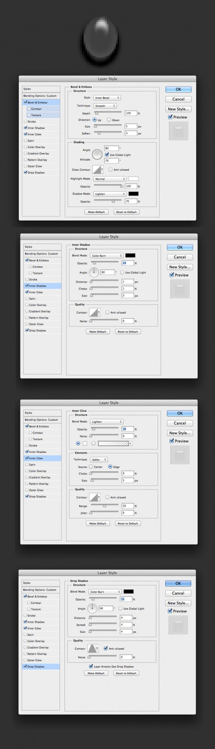Click the Inner Glow quality contour thumbnail
The image size is (215, 749).
click(x=95, y=497)
